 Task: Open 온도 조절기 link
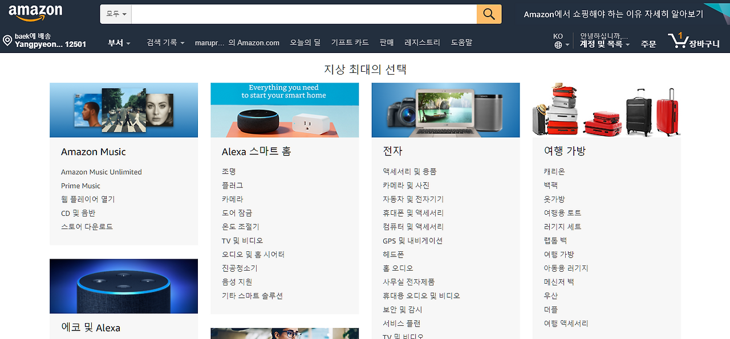(x=240, y=227)
